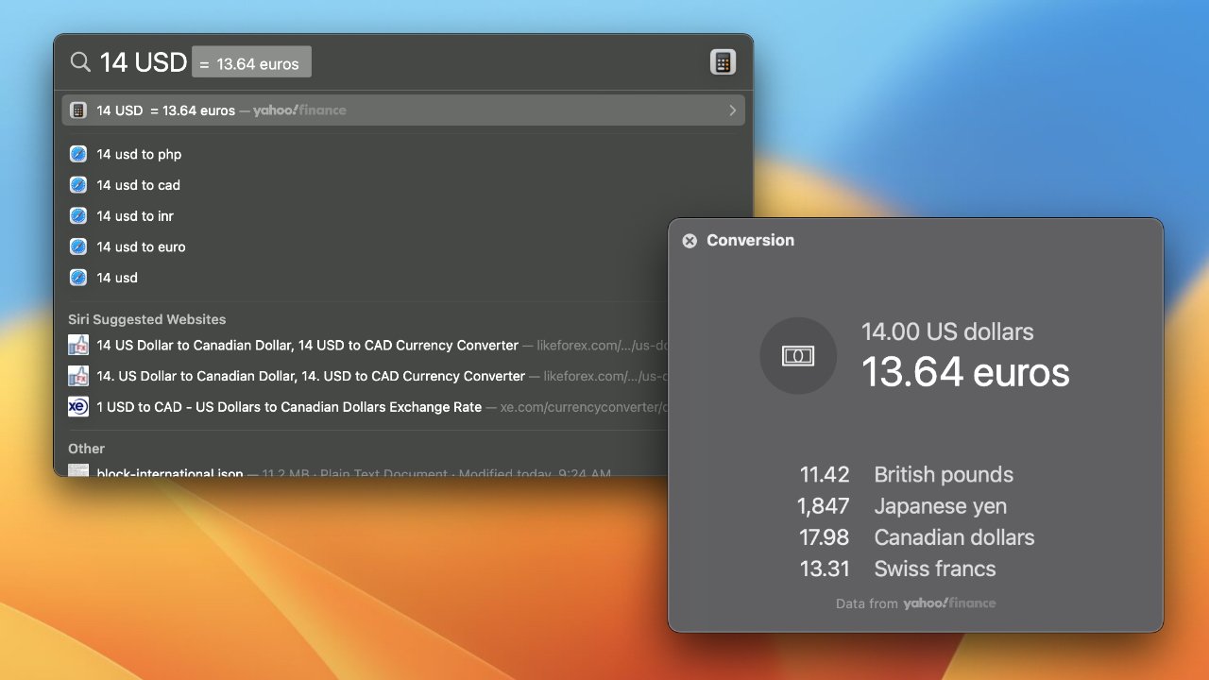The image size is (1209, 680).
Task: Click yahoo!finance attribution in top result
Action: pyautogui.click(x=299, y=110)
